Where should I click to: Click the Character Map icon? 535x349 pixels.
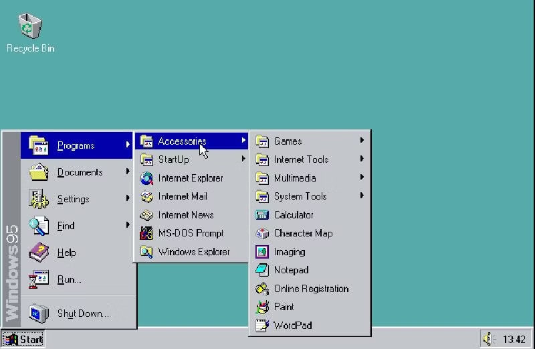[262, 234]
